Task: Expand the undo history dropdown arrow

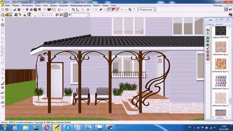Action: 62,10
